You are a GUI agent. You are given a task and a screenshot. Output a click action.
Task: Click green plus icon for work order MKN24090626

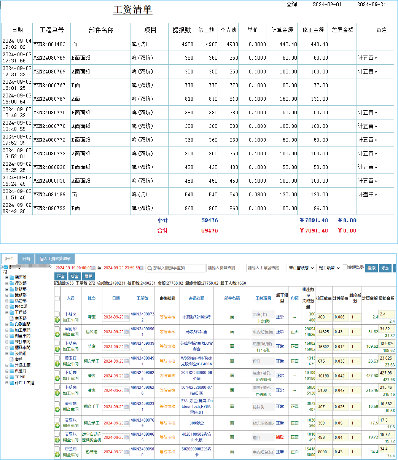pos(57,393)
